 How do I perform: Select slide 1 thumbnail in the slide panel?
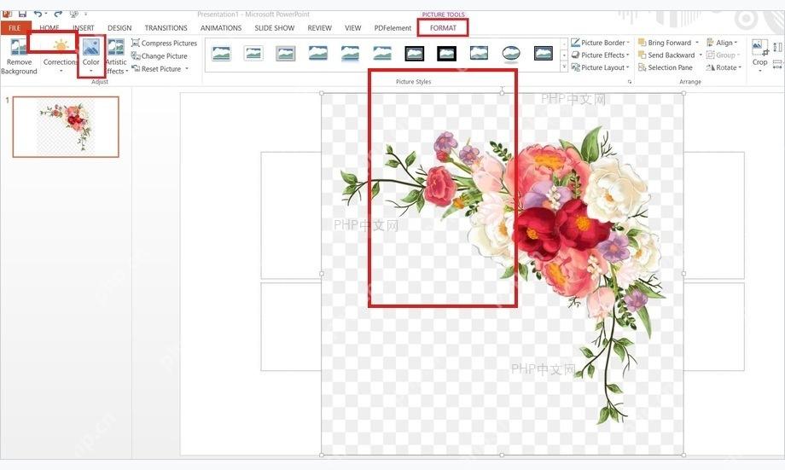click(x=66, y=127)
